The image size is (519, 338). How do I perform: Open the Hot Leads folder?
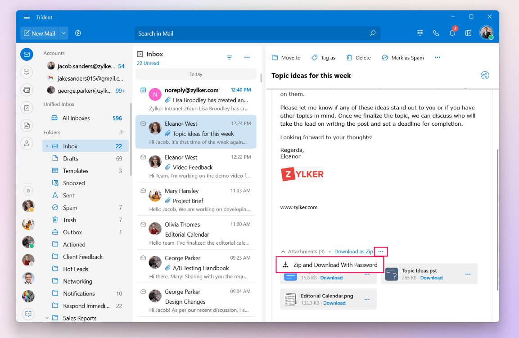click(x=86, y=269)
